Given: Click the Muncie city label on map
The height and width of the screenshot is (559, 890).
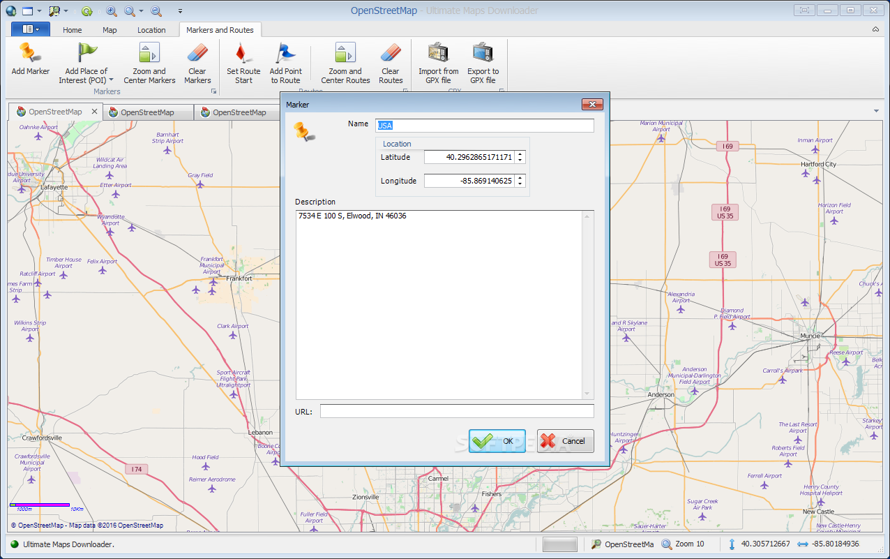Looking at the screenshot, I should click(810, 336).
